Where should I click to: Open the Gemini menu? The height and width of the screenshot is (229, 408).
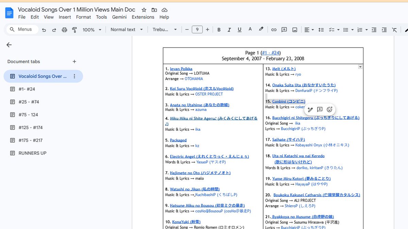119,17
